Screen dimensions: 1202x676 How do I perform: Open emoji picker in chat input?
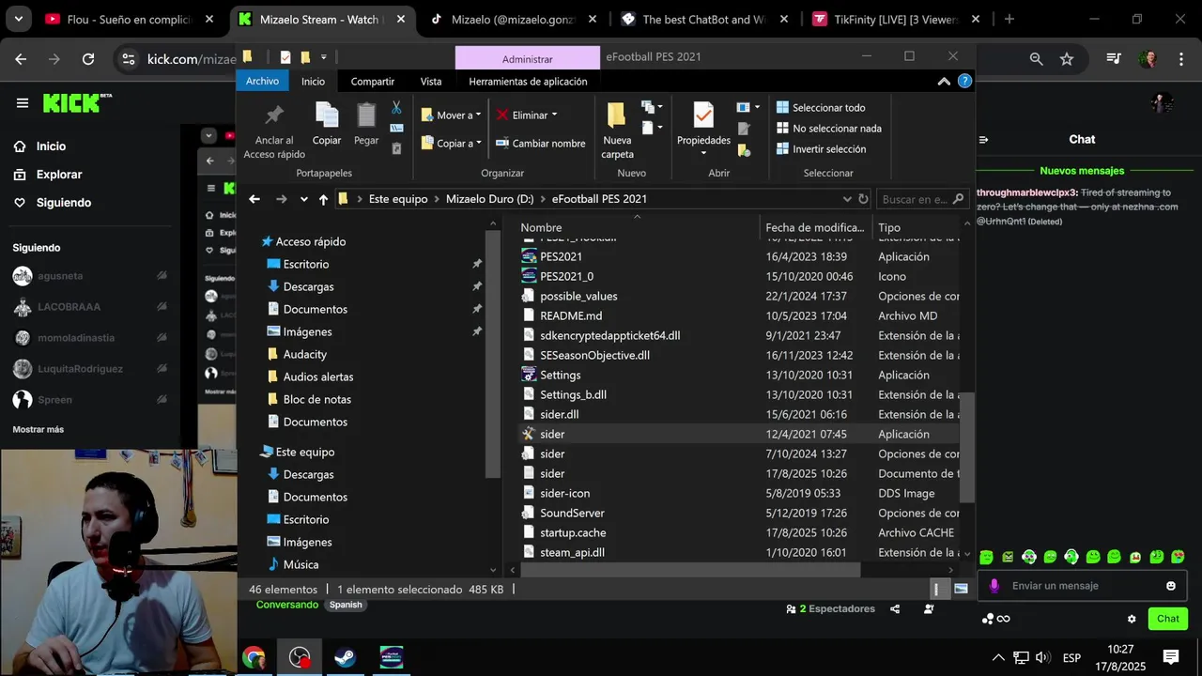coord(1171,586)
